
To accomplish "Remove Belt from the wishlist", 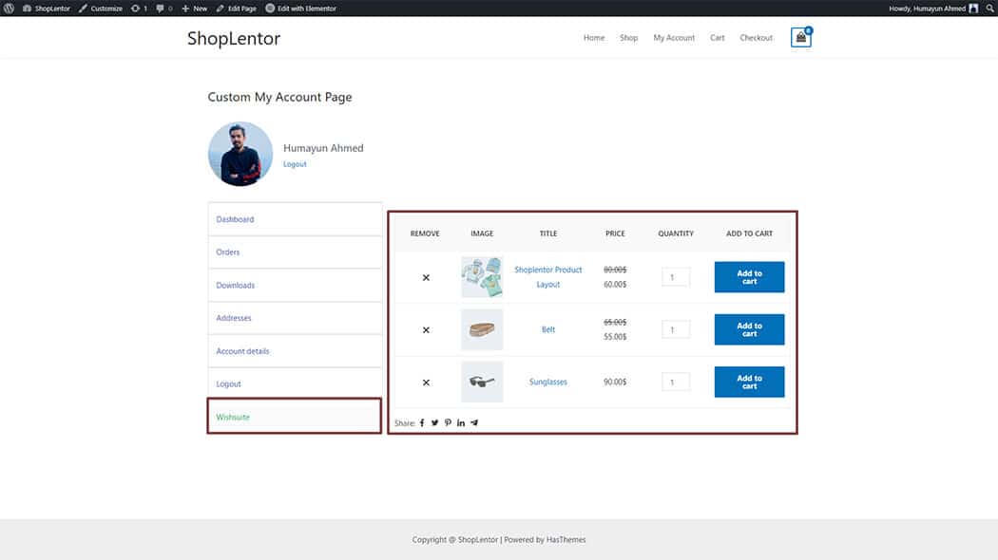I will point(426,330).
